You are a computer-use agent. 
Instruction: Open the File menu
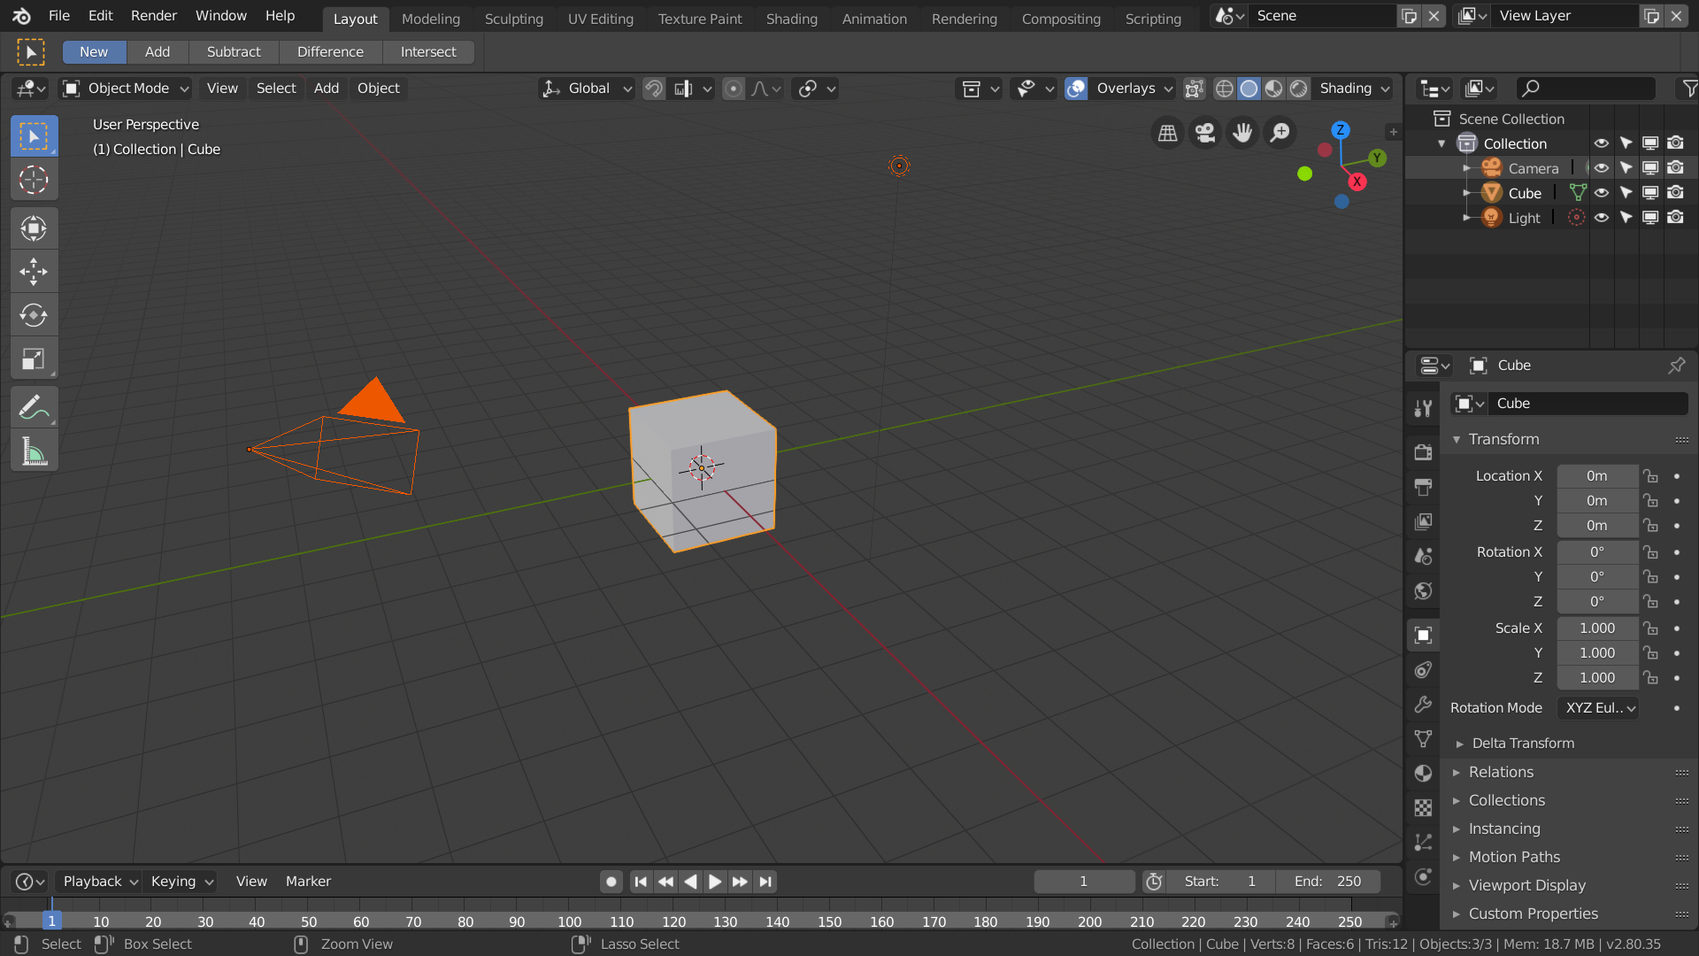coord(59,16)
